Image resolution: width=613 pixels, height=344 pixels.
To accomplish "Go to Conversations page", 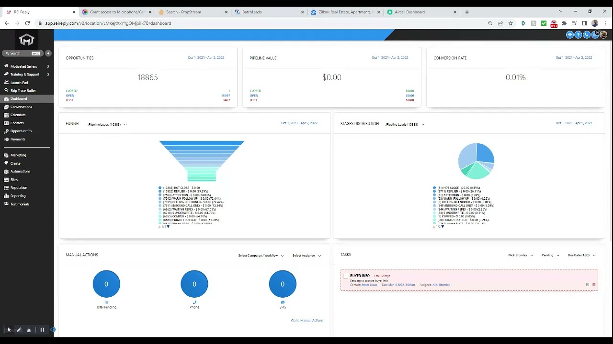I will 26,107.
